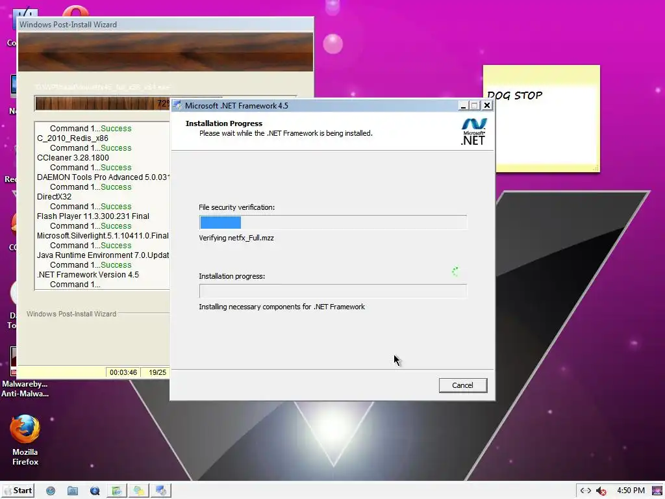This screenshot has width=665, height=499.
Task: Click the pink desktop tray icon
Action: pyautogui.click(x=657, y=491)
